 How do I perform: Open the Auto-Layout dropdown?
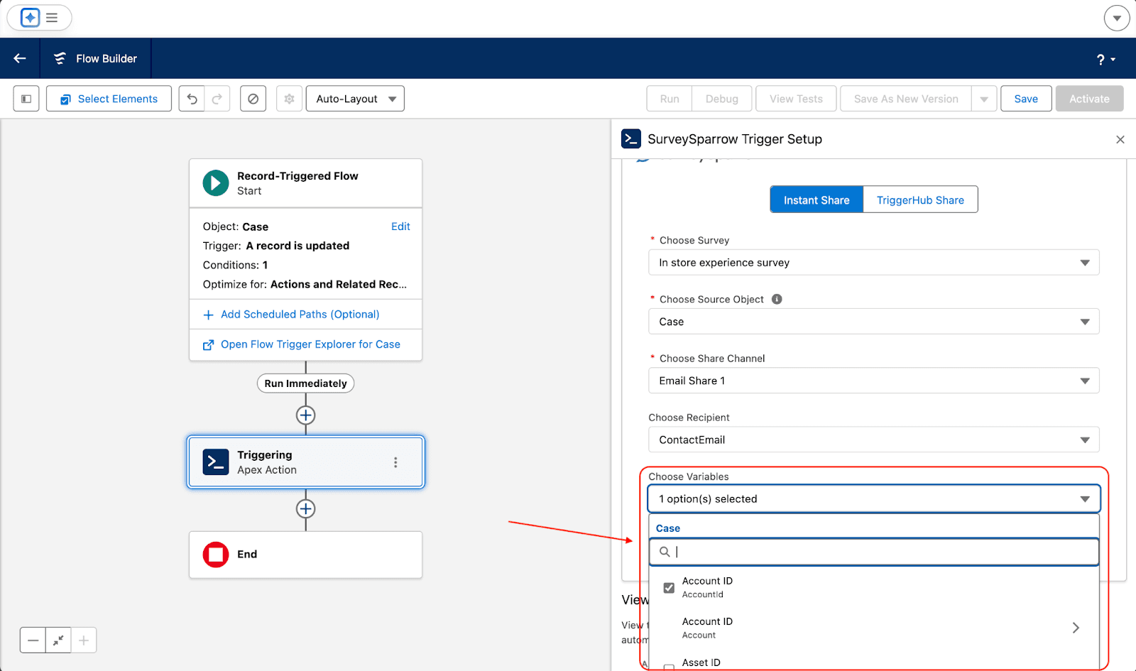point(355,99)
